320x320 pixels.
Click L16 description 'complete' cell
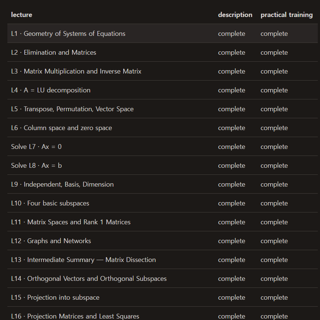point(231,316)
